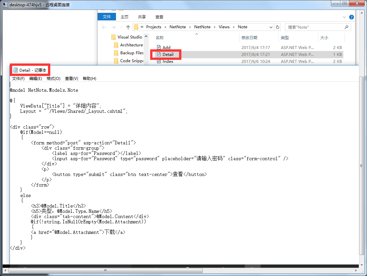Click Notepad horizontal scrollbar thumb

pos(105,270)
